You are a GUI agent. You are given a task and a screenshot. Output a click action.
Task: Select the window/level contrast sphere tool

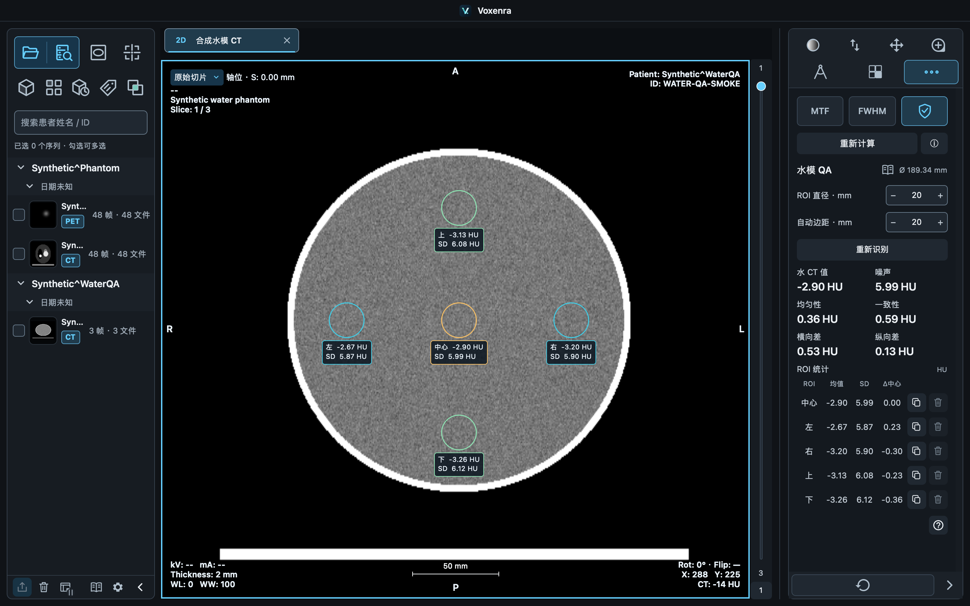click(x=813, y=45)
